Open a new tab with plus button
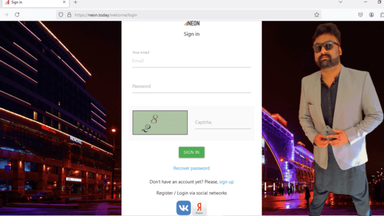Image resolution: width=384 pixels, height=216 pixels. click(x=75, y=2)
